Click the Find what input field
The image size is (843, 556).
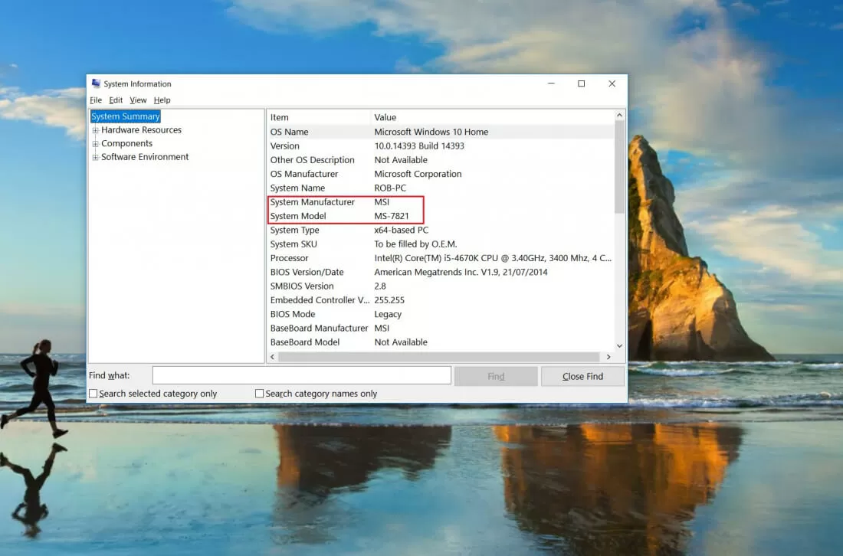(x=302, y=375)
